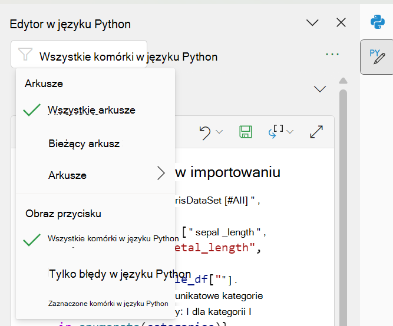393x326 pixels.
Task: Click the 'w importowaniu' heading text
Action: [x=227, y=172]
